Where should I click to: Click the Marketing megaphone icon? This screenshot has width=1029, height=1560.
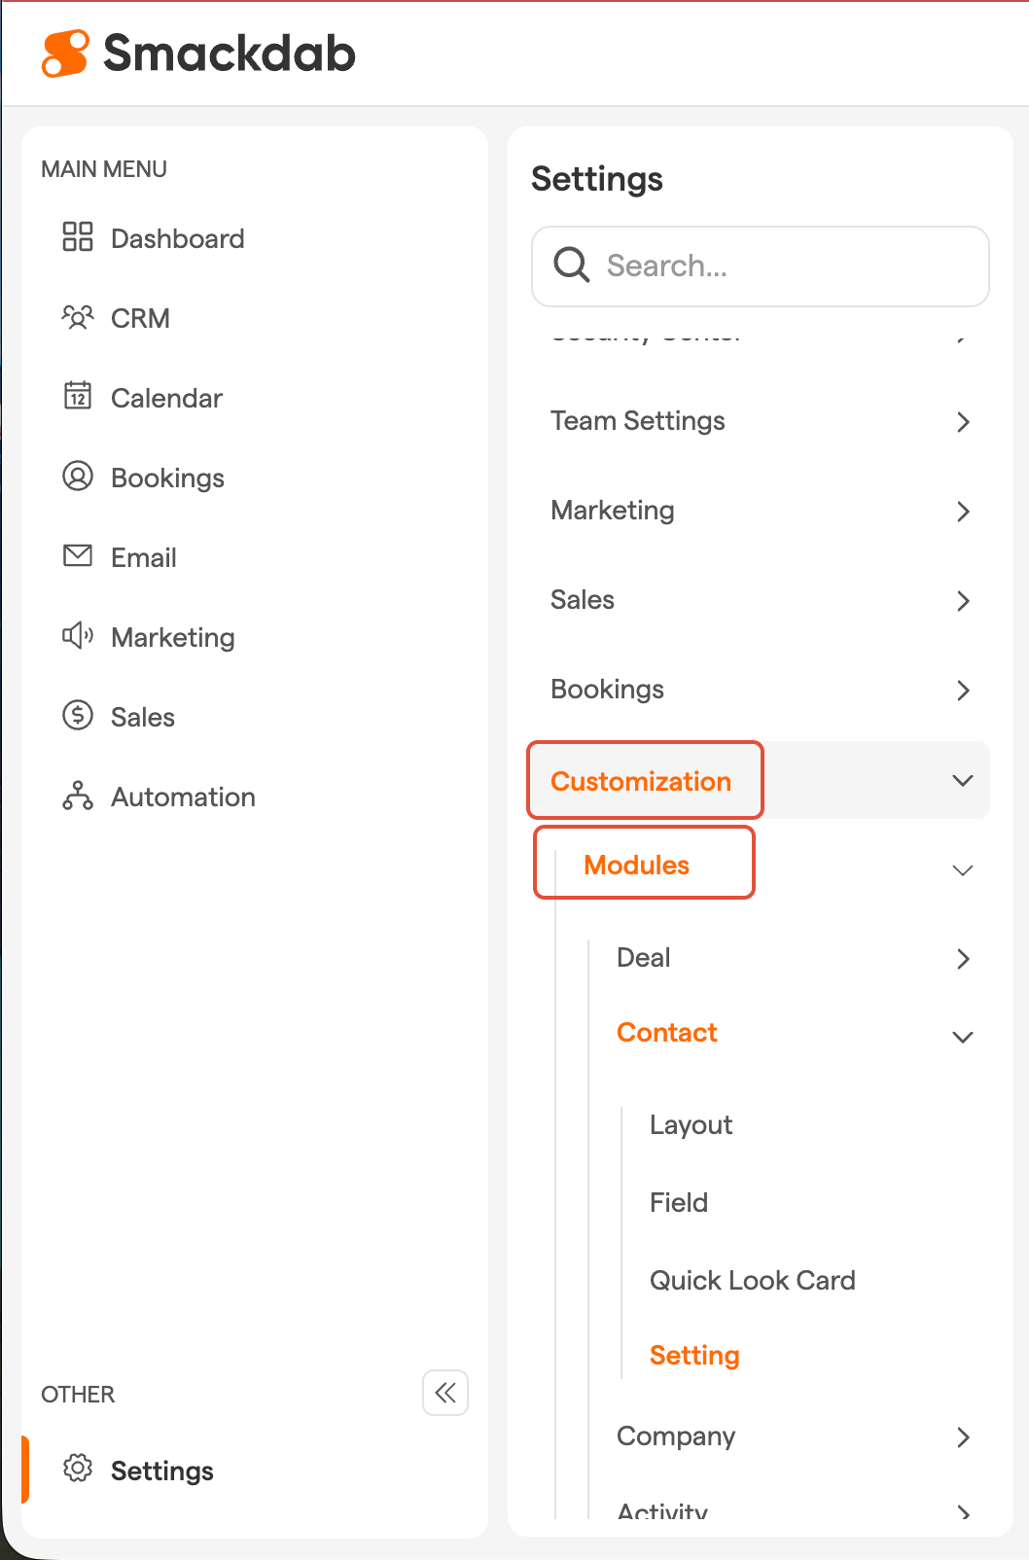pos(78,636)
